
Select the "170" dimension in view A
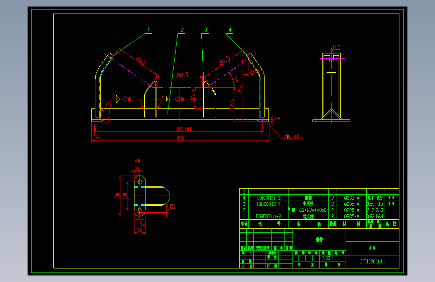117,196
